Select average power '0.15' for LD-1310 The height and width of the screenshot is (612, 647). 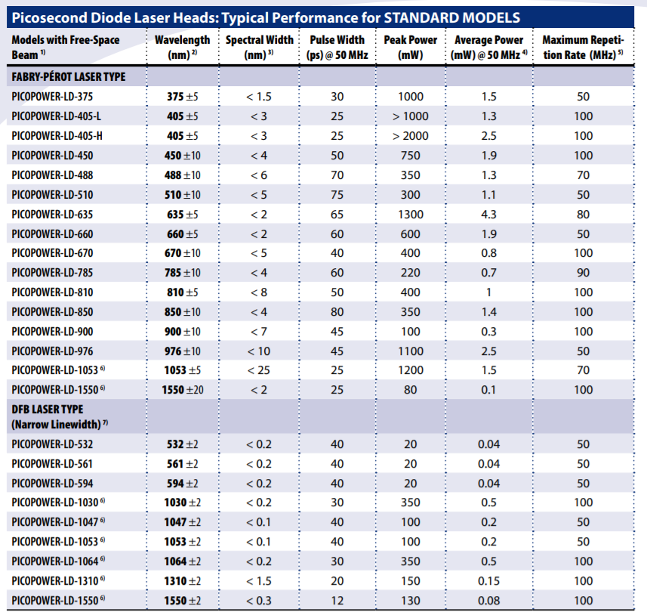(489, 581)
